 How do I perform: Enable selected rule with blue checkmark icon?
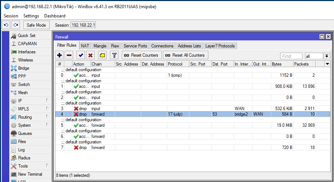pyautogui.click(x=80, y=55)
